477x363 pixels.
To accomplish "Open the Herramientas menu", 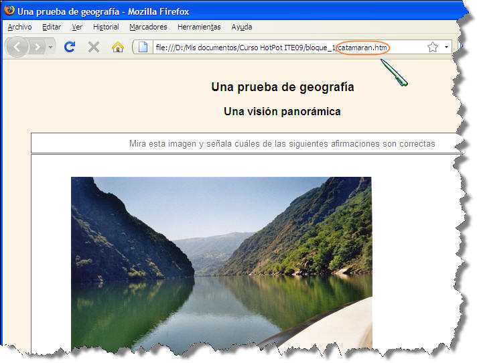I will (x=199, y=27).
